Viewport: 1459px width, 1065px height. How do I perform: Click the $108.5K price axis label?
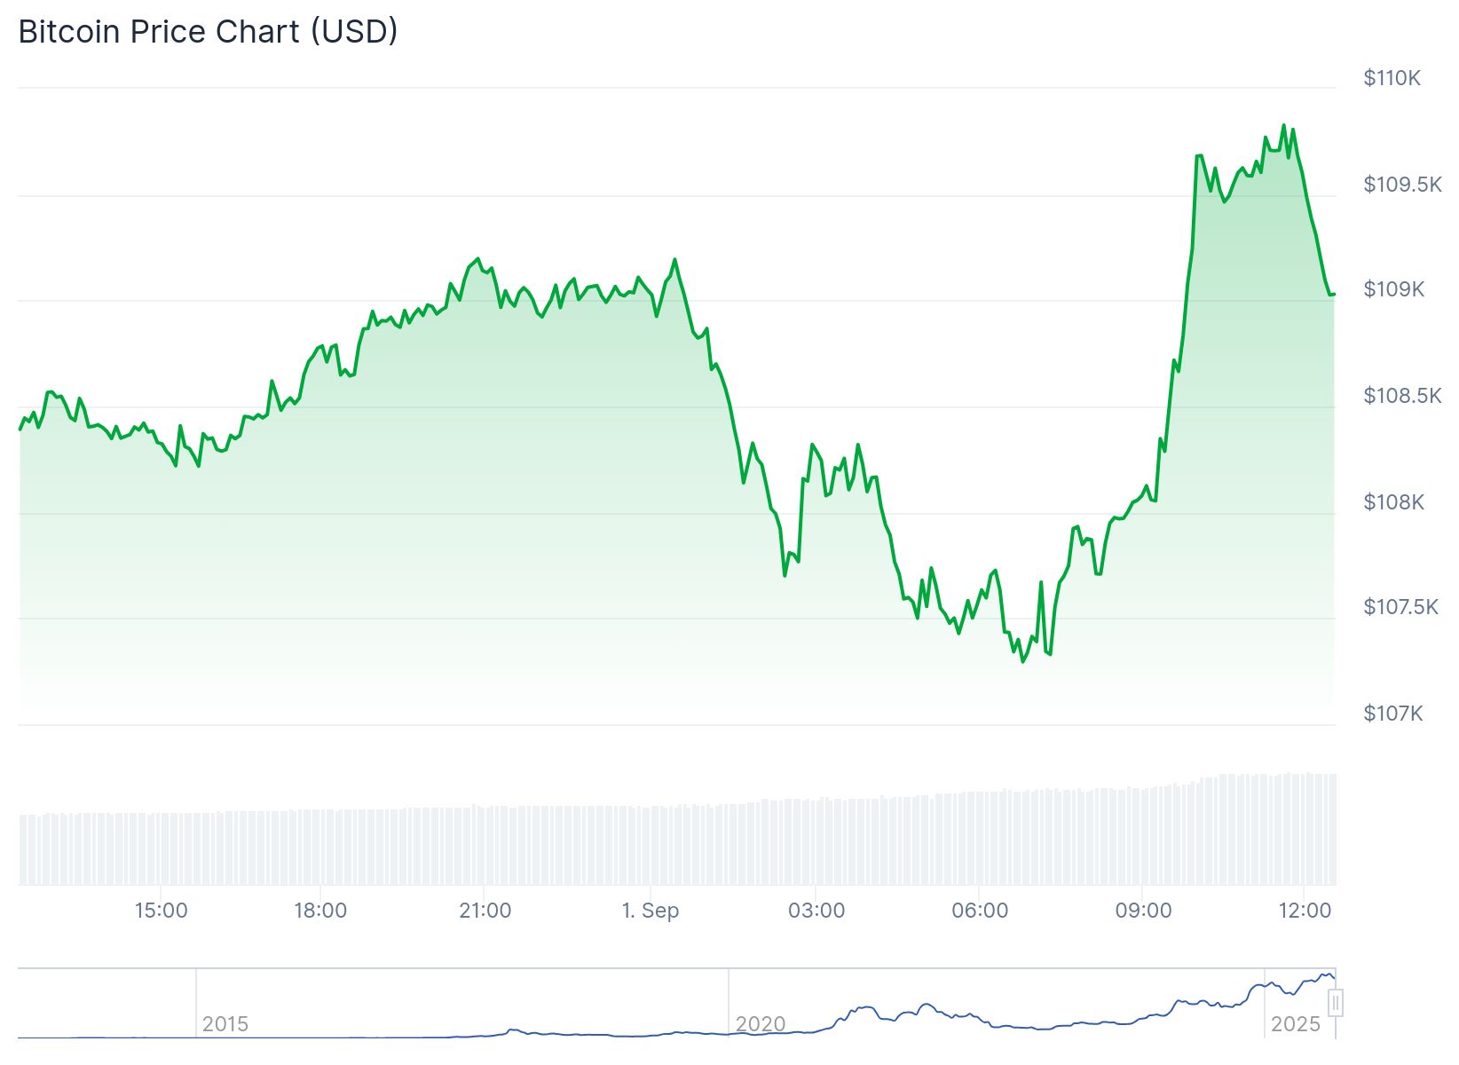click(1402, 396)
